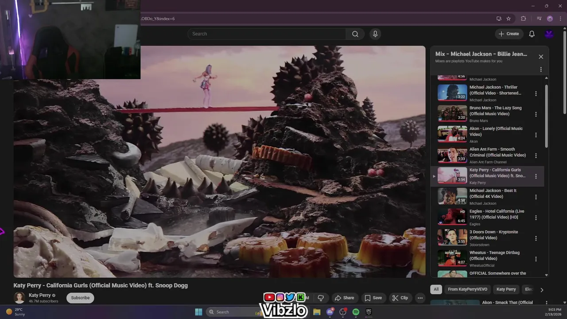
Task: Open options for The Lazy Song item
Action: coord(536,114)
